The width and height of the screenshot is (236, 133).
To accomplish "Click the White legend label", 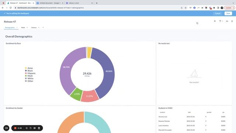I will 30,78.
